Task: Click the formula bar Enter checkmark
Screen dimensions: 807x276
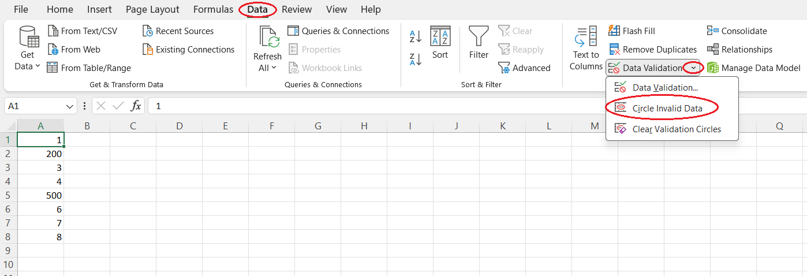Action: click(x=118, y=106)
